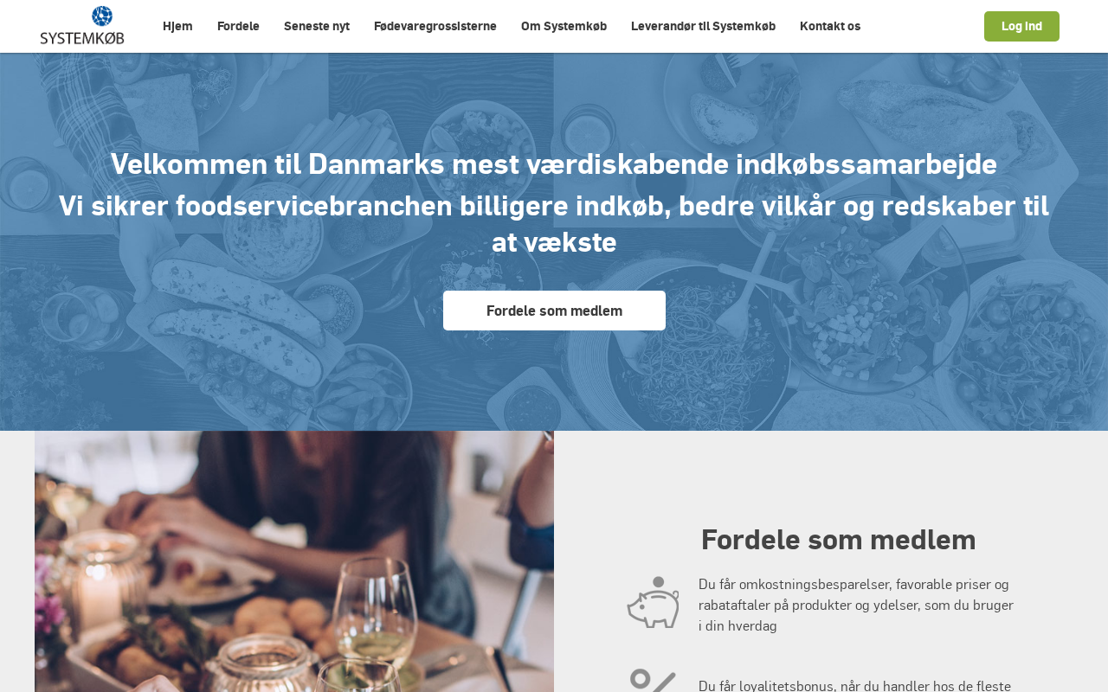Click the green Log ind button

tap(1021, 26)
